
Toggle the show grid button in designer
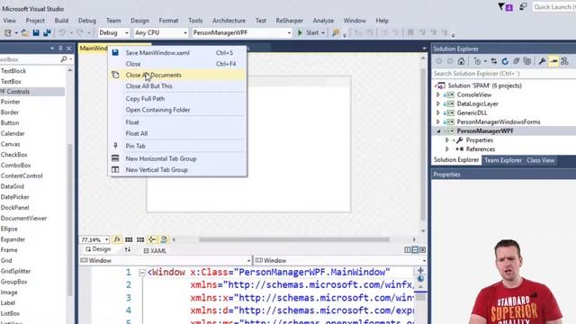pos(129,239)
